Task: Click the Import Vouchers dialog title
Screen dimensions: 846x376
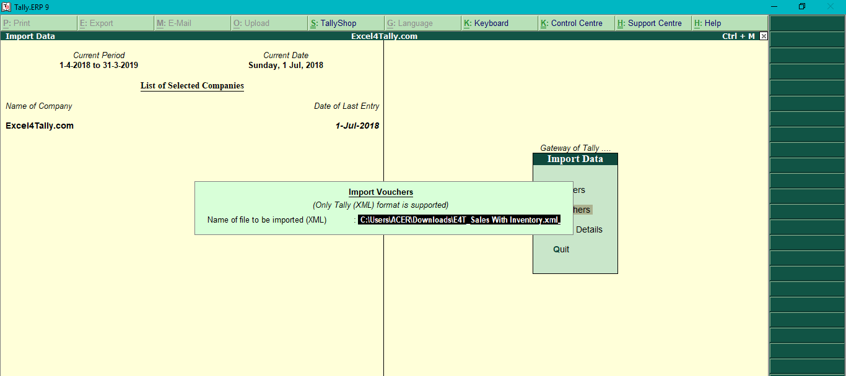Action: [381, 192]
